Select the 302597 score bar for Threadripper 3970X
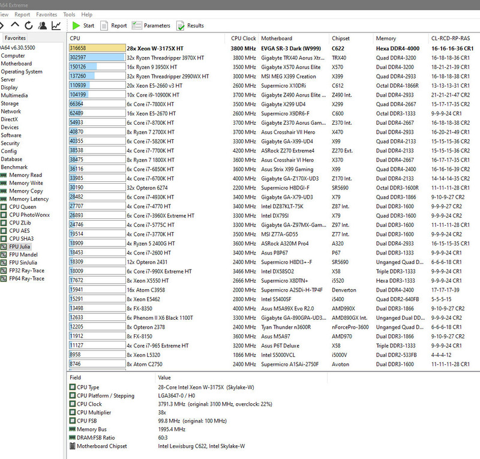Image resolution: width=480 pixels, height=459 pixels. (97, 58)
